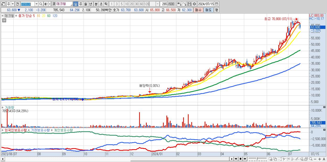Screen dimensions: 327x162
Task: Click the chart split layout icon
Action: (x=270, y=159)
